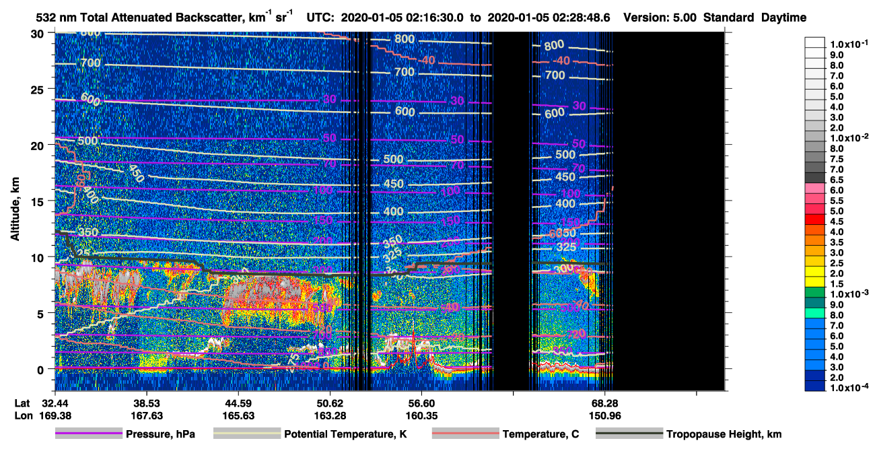875x449 pixels.
Task: Click the green swatch beside colorbar 1.0x10-3
Action: (x=815, y=291)
